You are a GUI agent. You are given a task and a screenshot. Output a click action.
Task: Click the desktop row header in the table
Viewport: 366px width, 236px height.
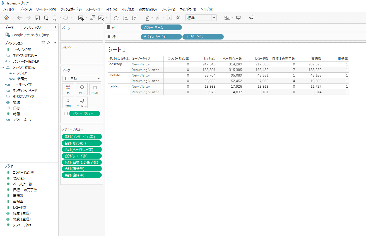pyautogui.click(x=116, y=64)
